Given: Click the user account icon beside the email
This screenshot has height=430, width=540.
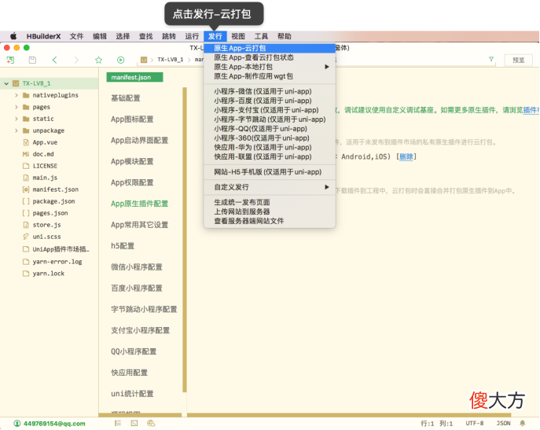Looking at the screenshot, I should point(17,423).
